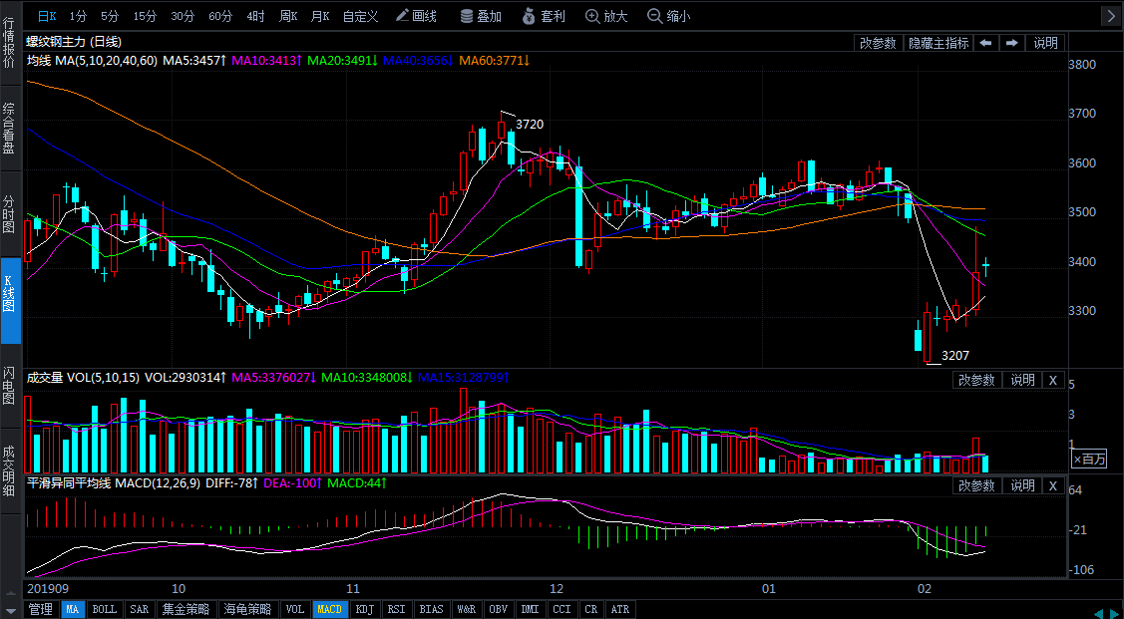1124x619 pixels.
Task: Click 改参数 in the volume panel
Action: coord(976,380)
